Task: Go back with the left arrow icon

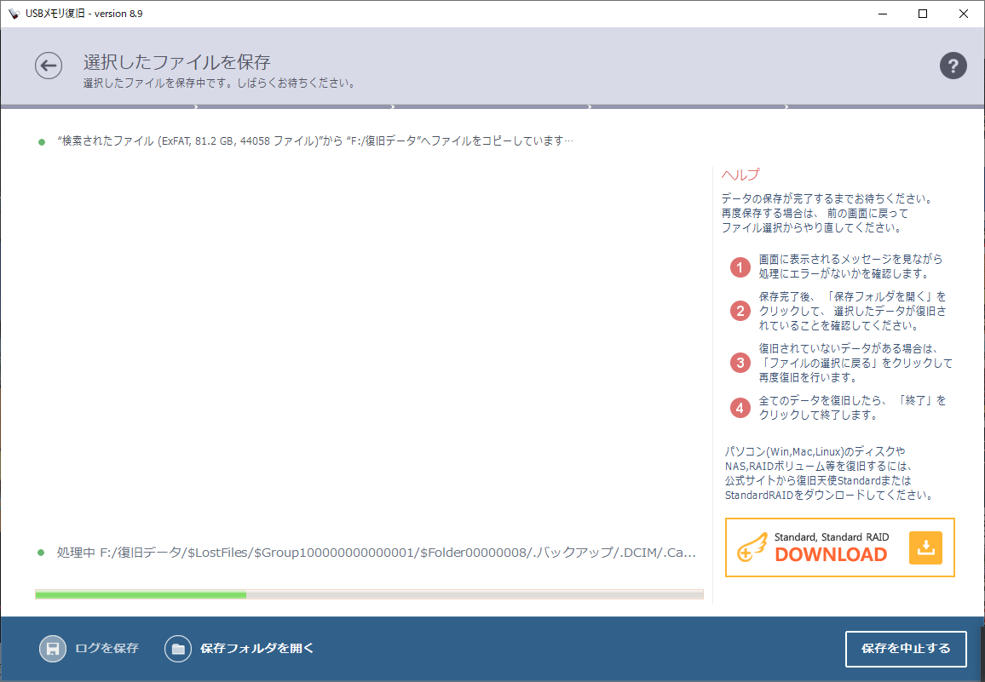Action: tap(49, 66)
